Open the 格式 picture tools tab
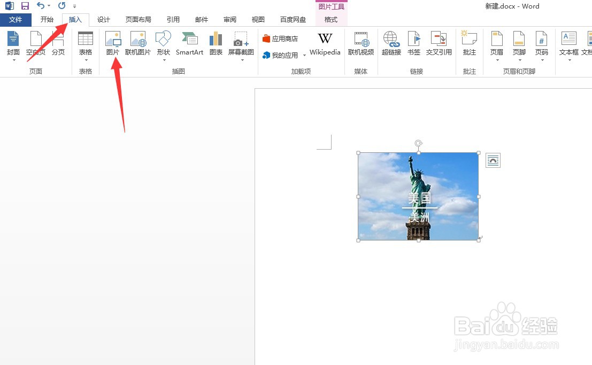The height and width of the screenshot is (365, 592). (x=330, y=20)
